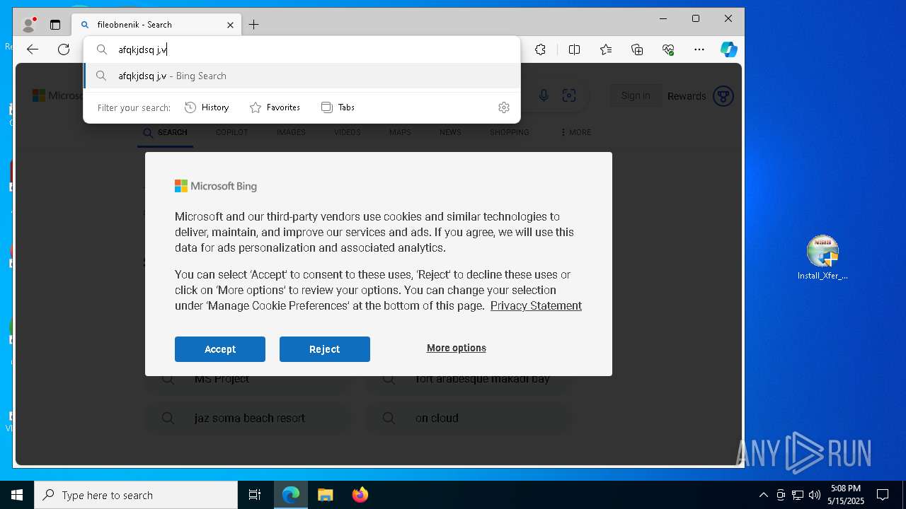Open the Windows Start menu
Screen dimensions: 906x509
(x=17, y=495)
